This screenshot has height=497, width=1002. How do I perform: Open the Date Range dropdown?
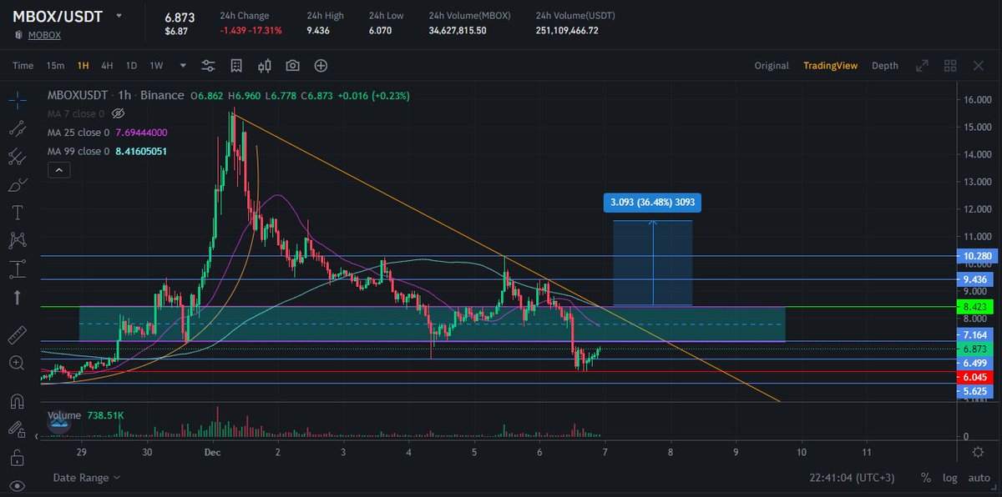click(x=87, y=478)
